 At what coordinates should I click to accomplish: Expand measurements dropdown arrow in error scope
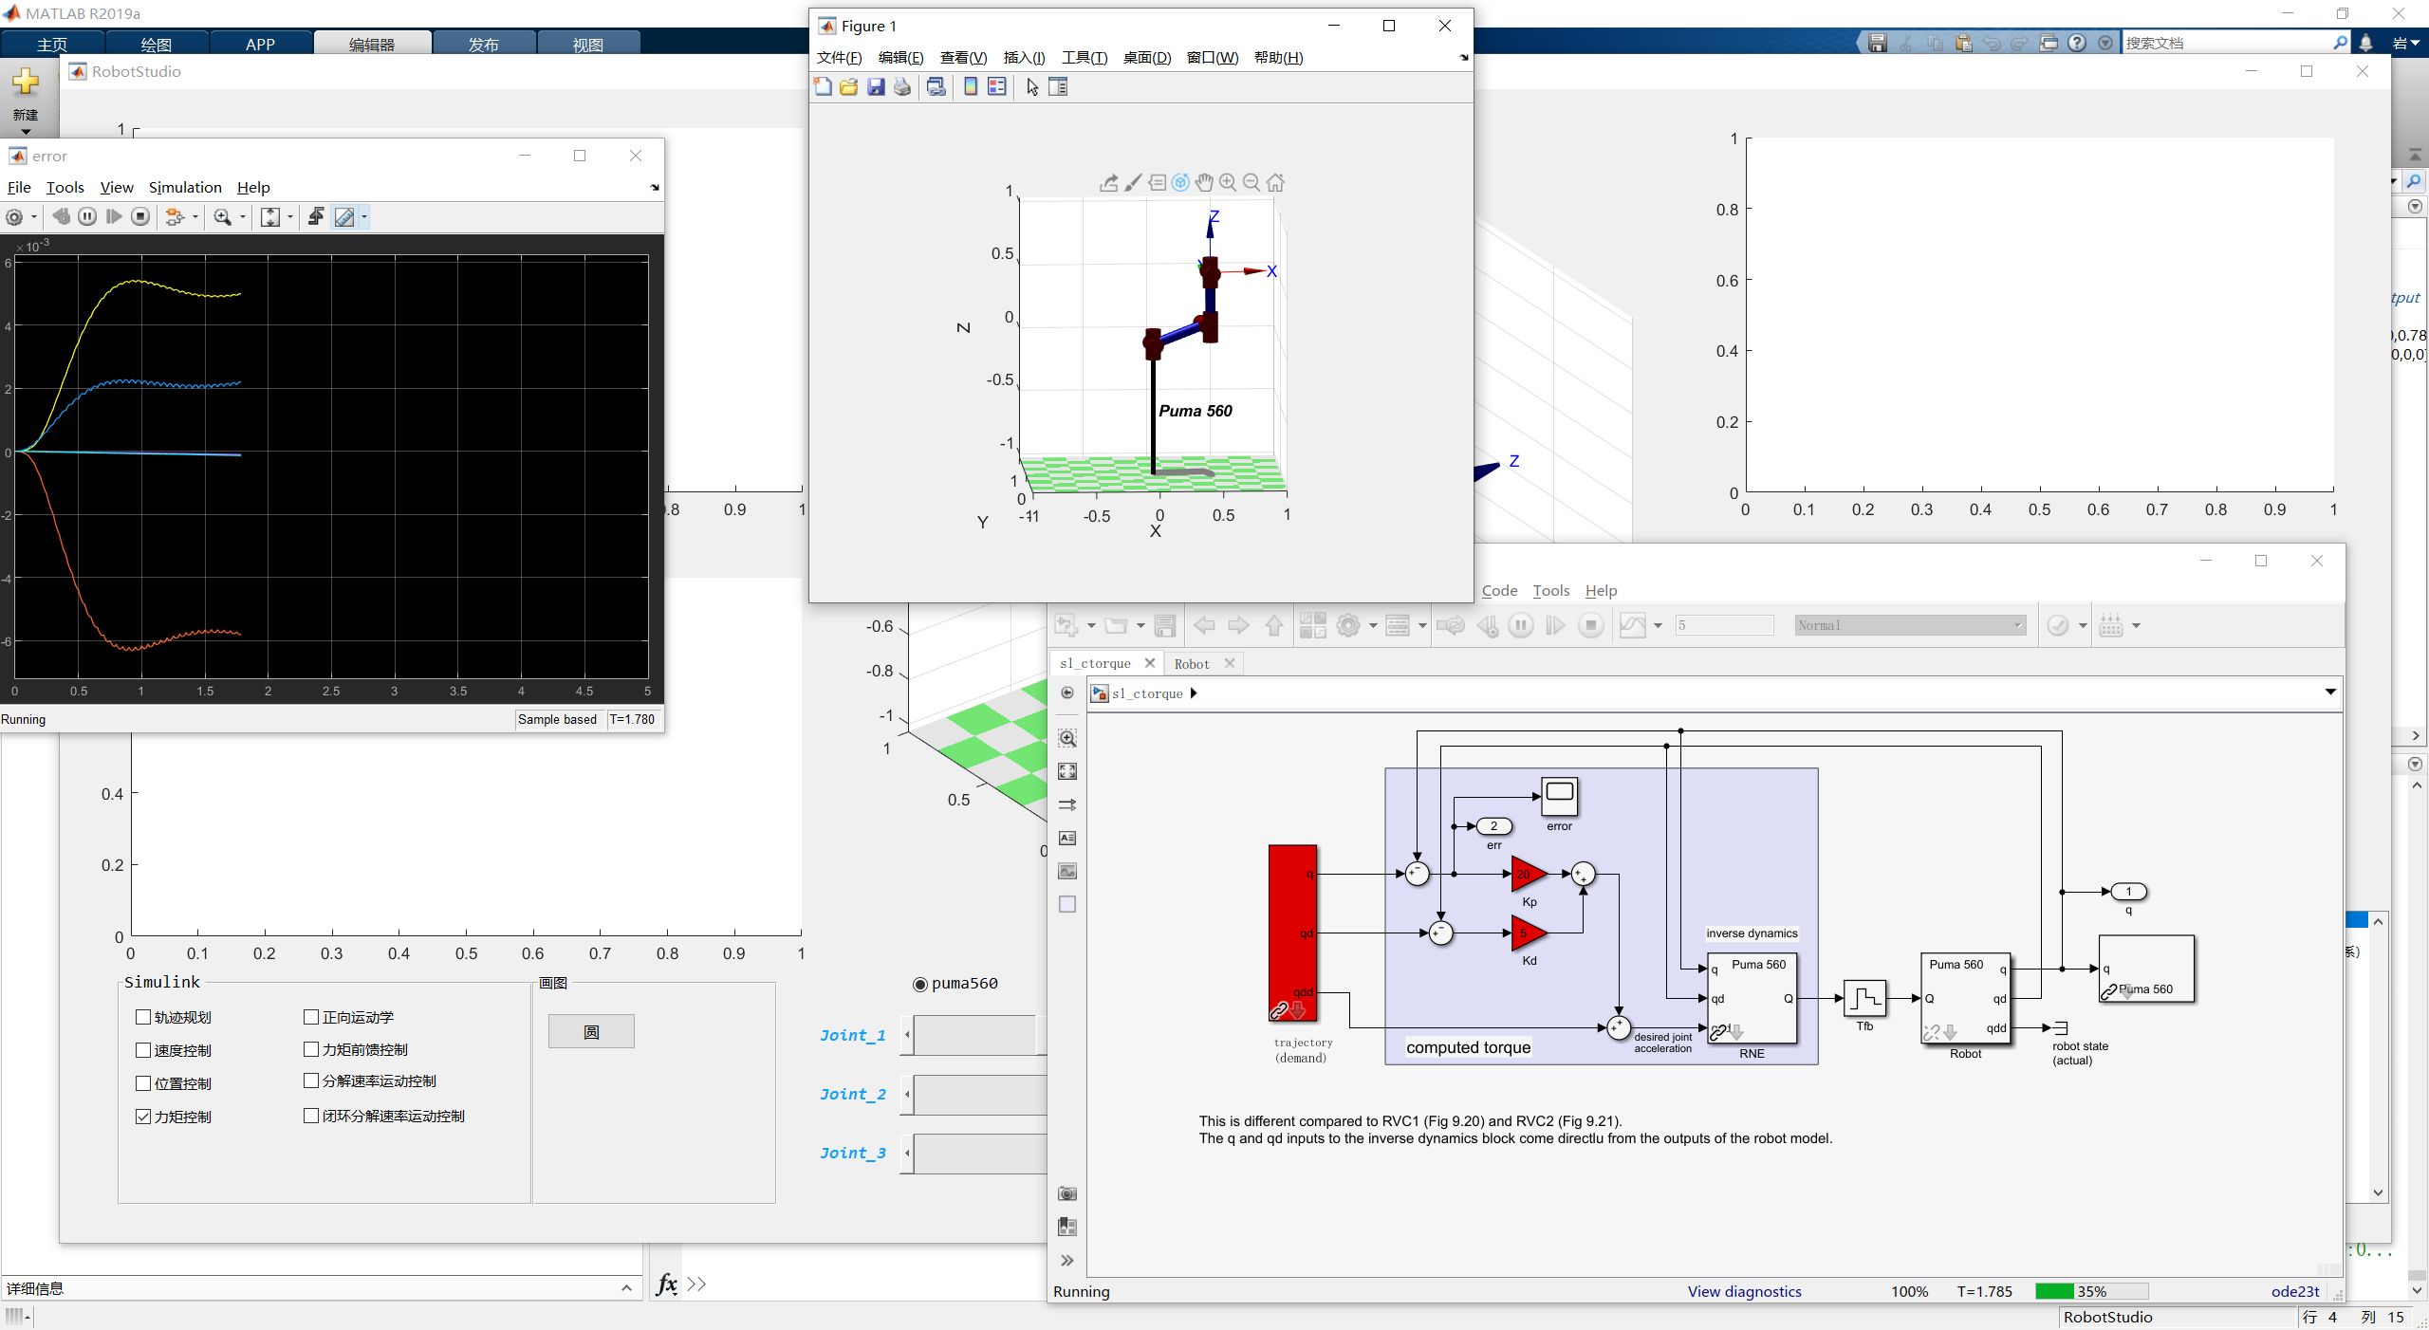[x=364, y=216]
